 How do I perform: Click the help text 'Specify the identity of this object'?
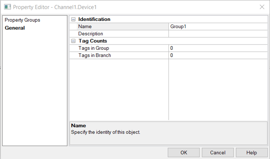pyautogui.click(x=106, y=132)
